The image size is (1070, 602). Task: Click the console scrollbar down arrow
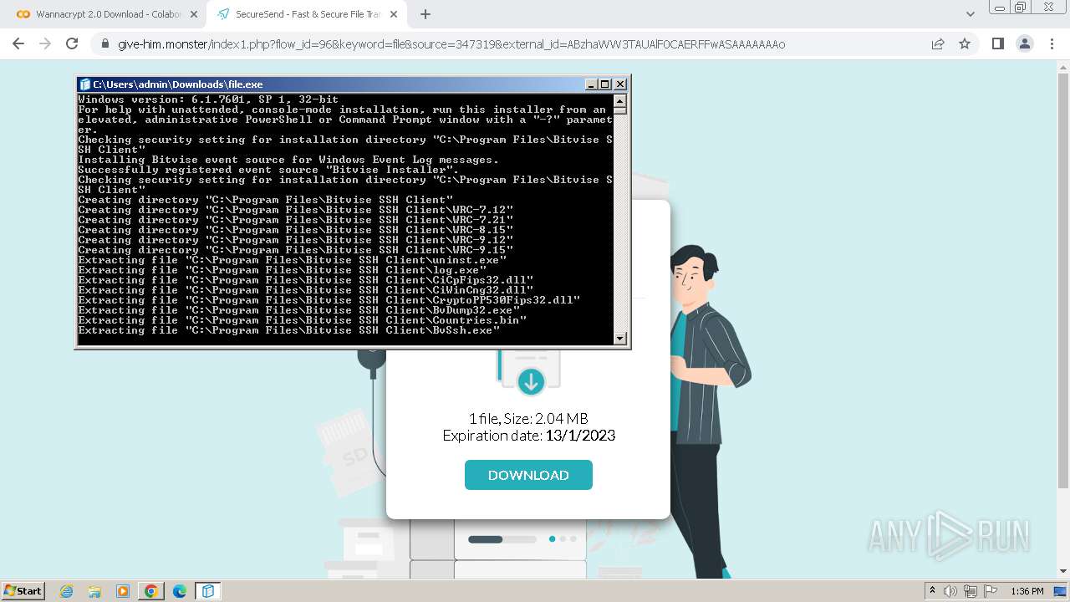620,338
